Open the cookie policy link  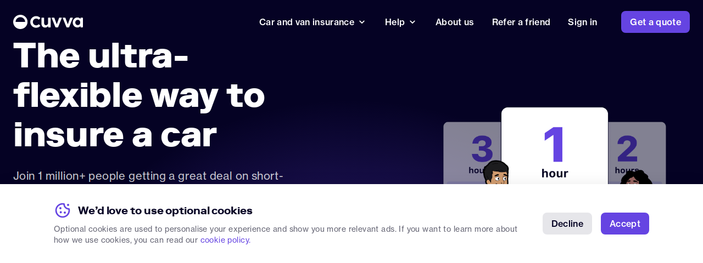point(225,240)
